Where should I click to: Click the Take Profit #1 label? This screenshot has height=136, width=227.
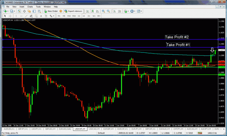click(178, 45)
